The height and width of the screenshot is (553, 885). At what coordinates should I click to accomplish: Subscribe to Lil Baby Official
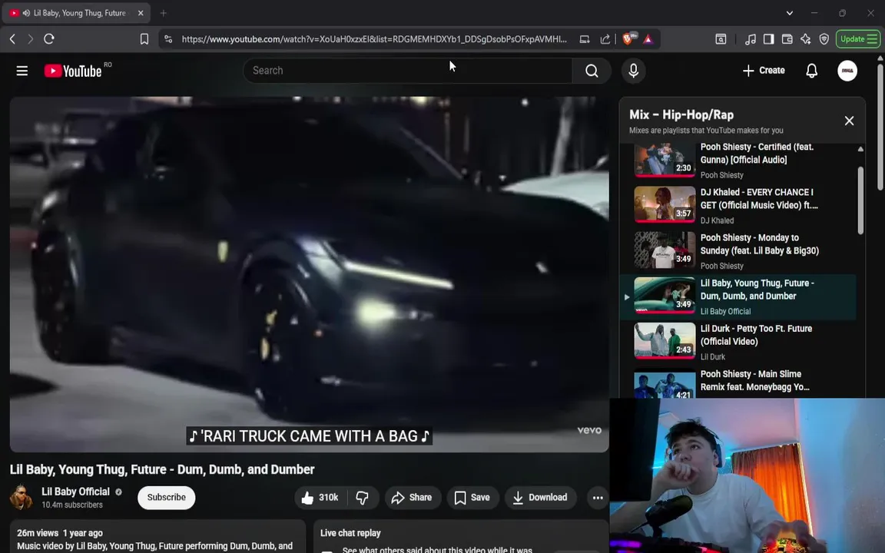(167, 497)
